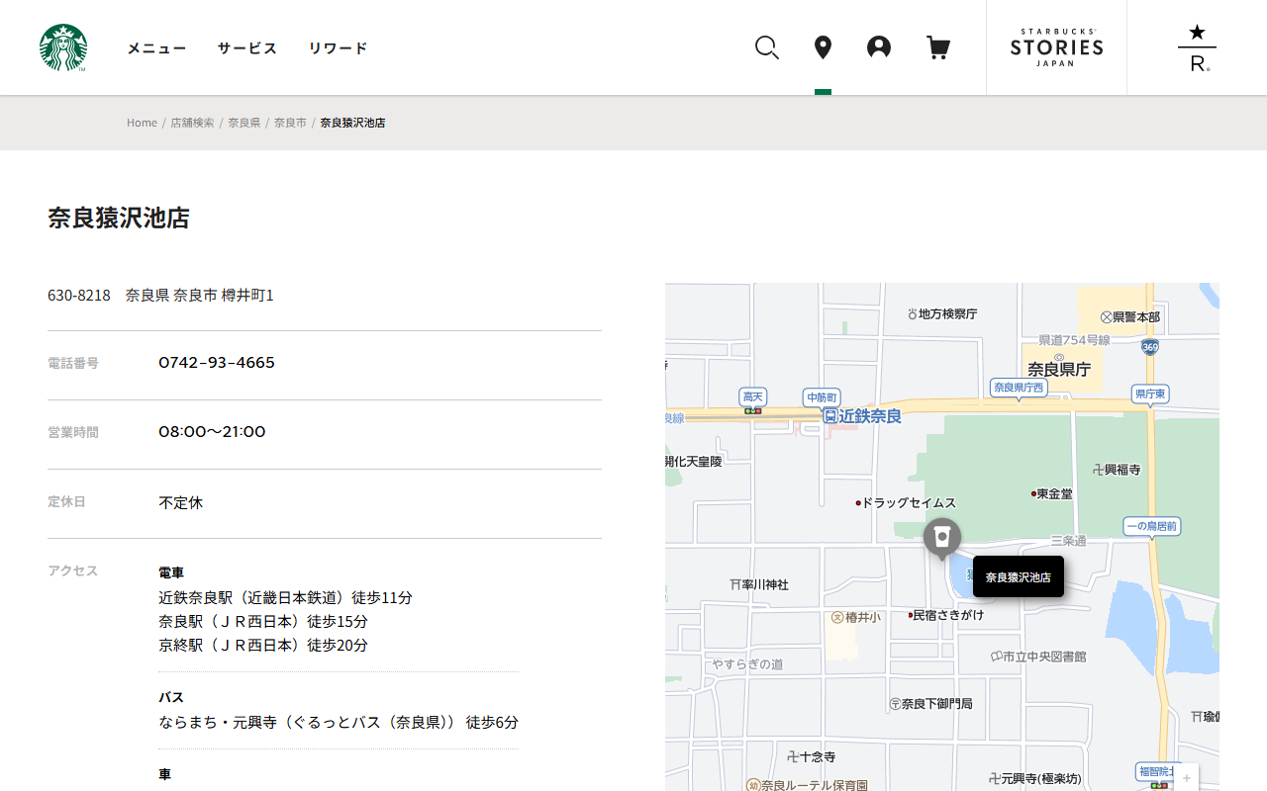This screenshot has height=791, width=1267.
Task: Click the 一の鳥居前 intersection label
Action: pos(1152,526)
